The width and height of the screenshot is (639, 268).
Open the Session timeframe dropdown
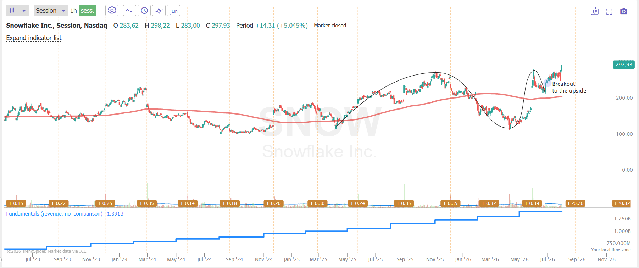point(51,11)
